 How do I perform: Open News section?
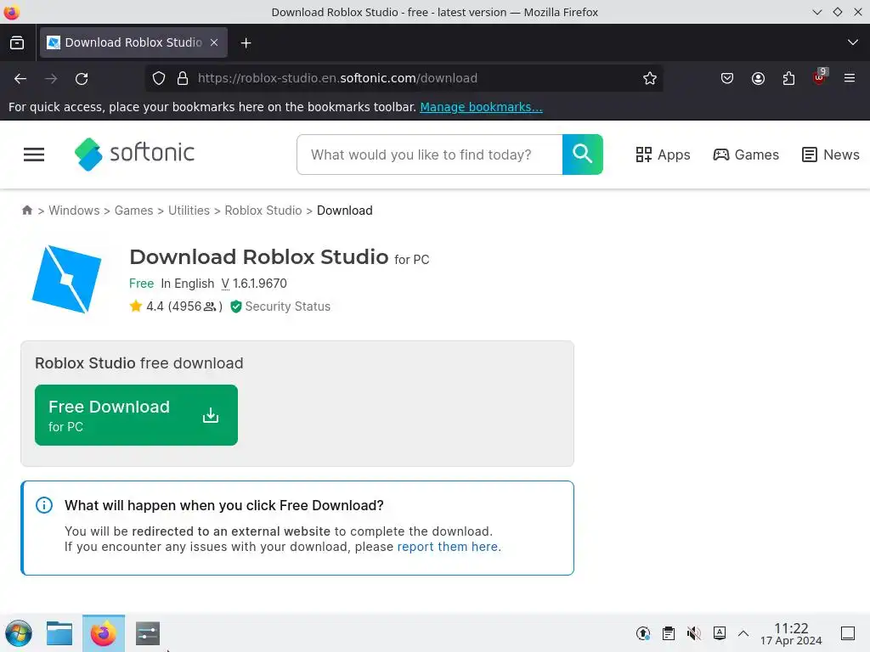(831, 155)
